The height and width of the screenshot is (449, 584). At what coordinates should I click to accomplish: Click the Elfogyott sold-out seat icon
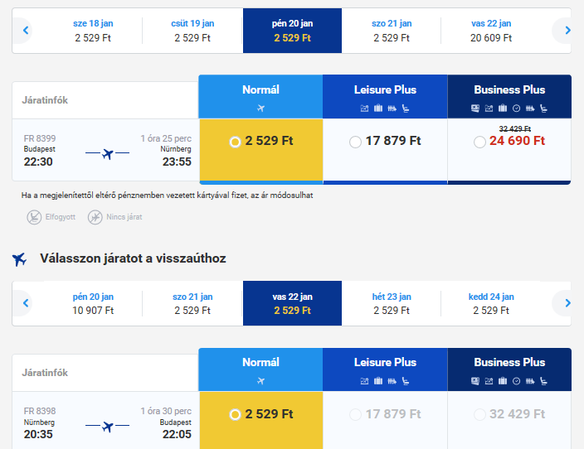click(34, 217)
